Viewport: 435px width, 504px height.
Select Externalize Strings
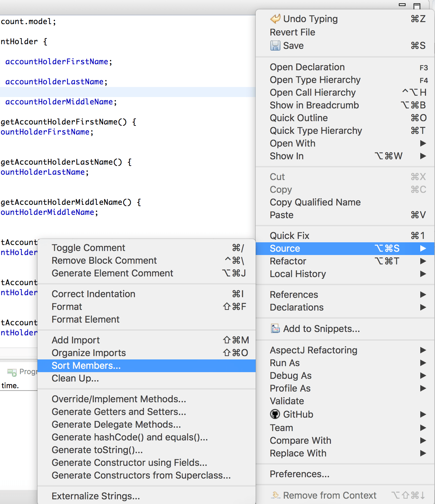[96, 496]
